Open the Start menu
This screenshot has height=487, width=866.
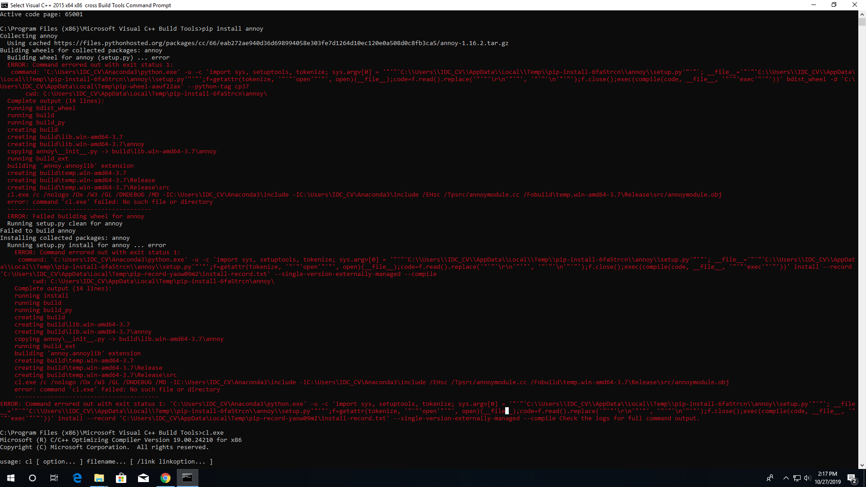coord(10,478)
